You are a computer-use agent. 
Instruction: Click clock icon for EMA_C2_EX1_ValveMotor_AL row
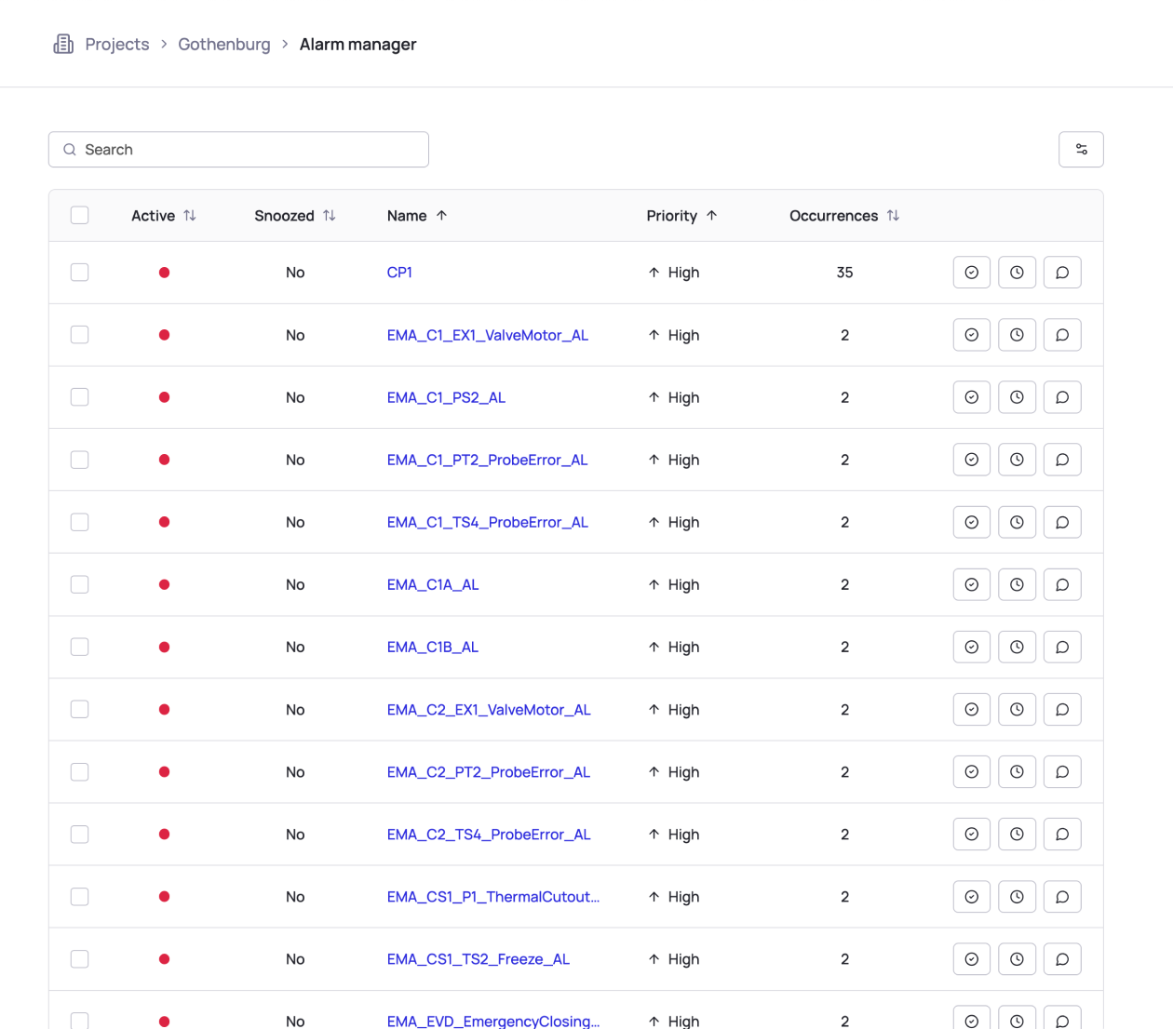(1017, 710)
